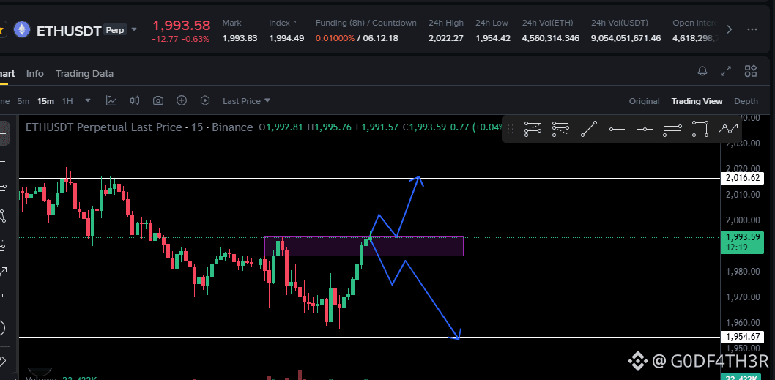Select the Long Position drawing tool icon
The image size is (775, 380).
tap(533, 129)
